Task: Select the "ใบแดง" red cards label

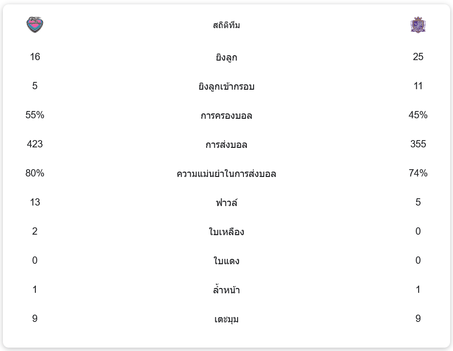Action: tap(226, 261)
